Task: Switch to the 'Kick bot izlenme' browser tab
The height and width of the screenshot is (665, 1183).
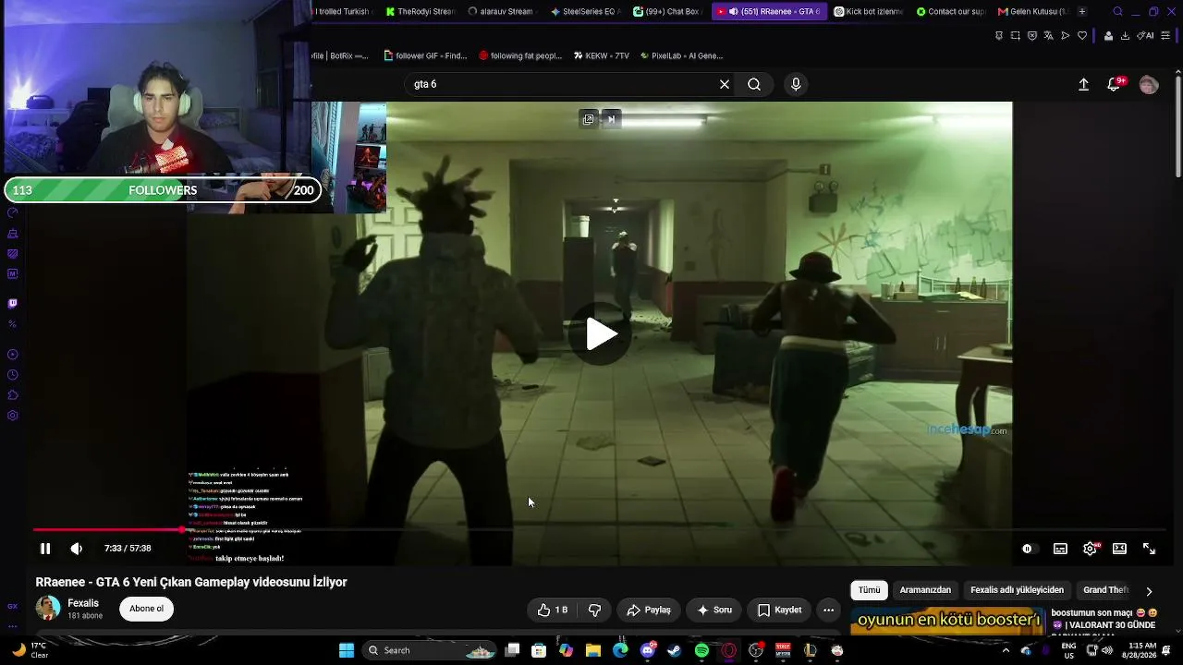Action: [x=868, y=11]
